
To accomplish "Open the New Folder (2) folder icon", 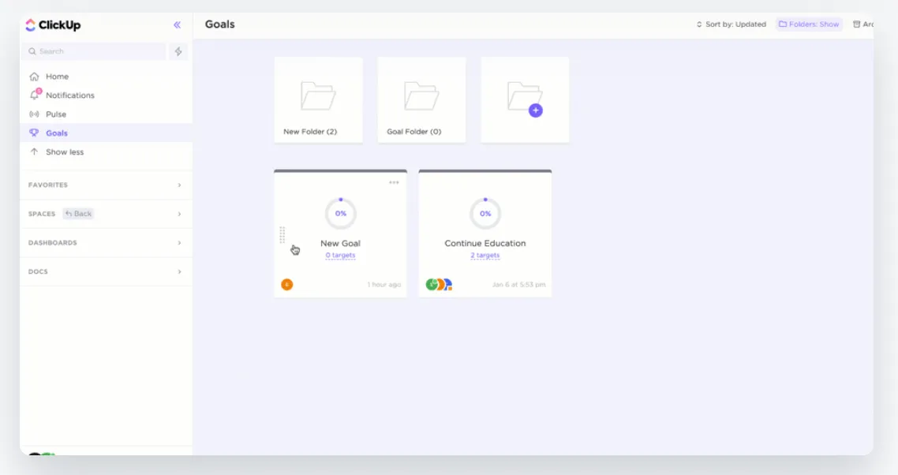I will click(318, 95).
